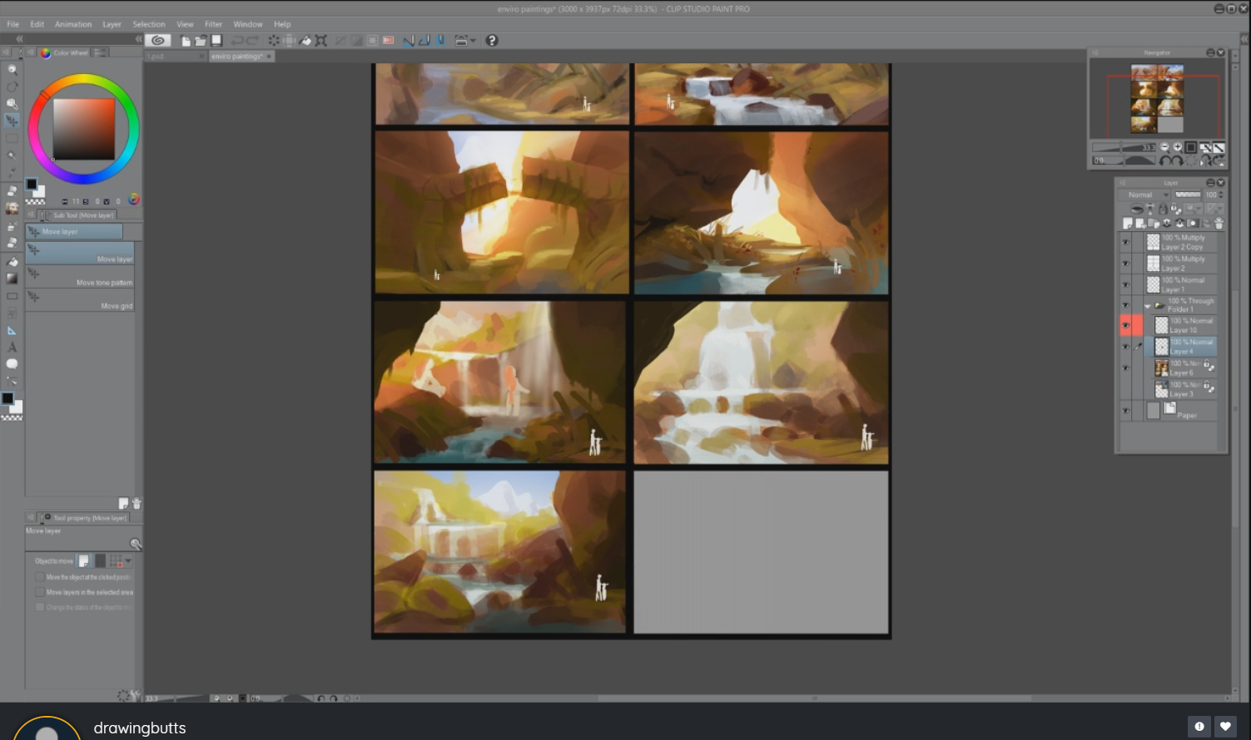
Task: Click the Undo arrow
Action: [x=237, y=40]
